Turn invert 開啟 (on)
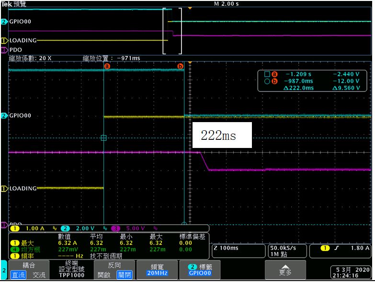This screenshot has width=375, height=283. (x=104, y=275)
